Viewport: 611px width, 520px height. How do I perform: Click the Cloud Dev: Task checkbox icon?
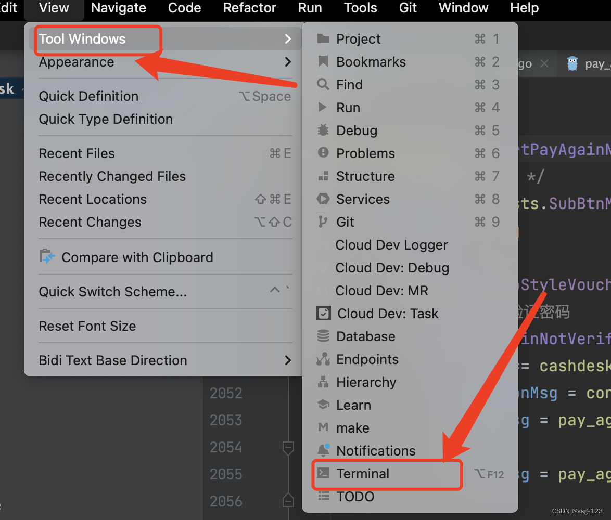(x=323, y=313)
